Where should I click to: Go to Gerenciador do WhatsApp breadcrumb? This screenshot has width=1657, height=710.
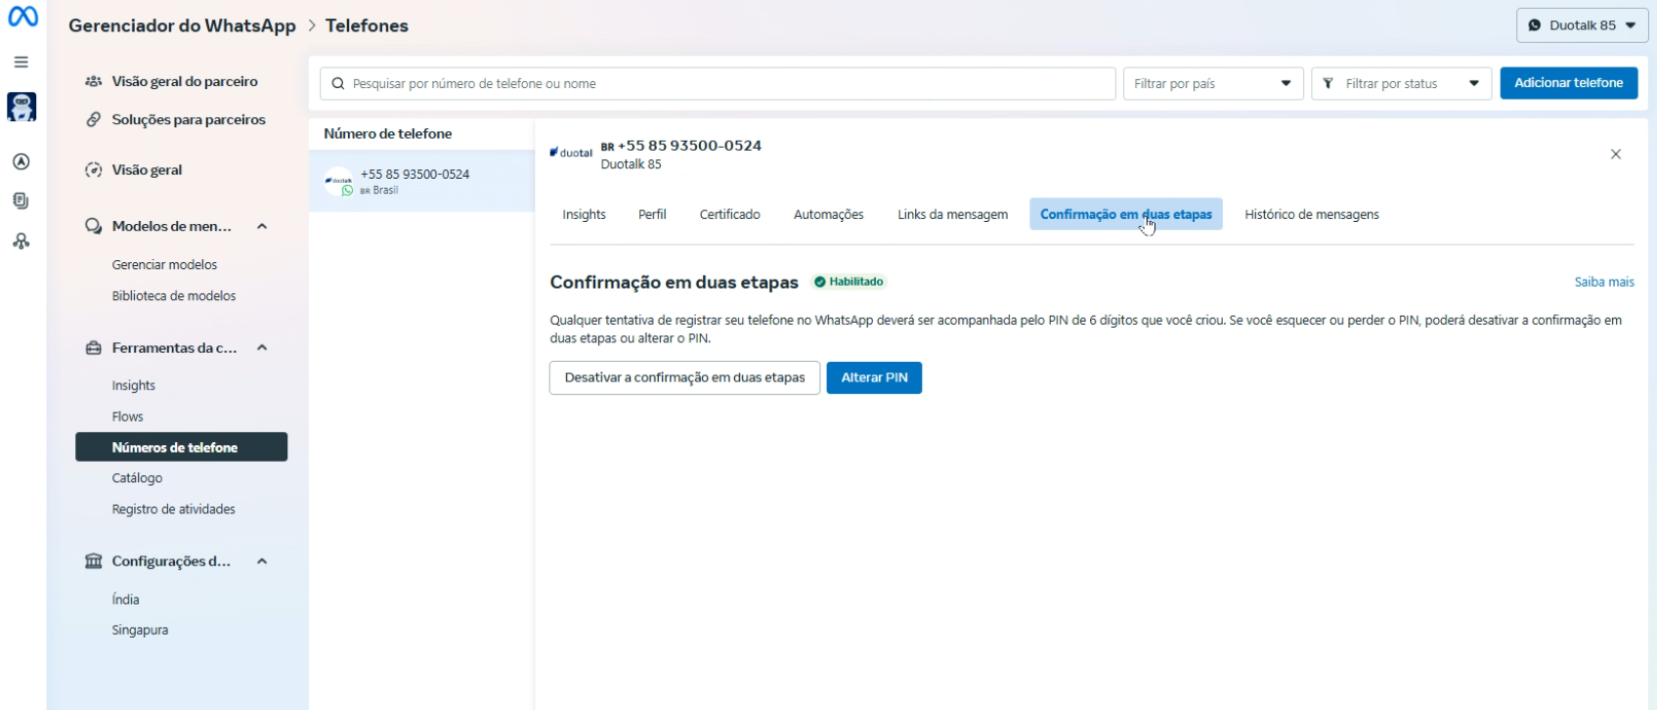[182, 25]
